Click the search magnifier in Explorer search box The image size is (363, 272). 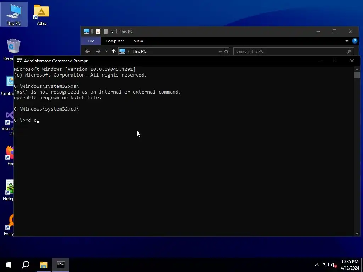click(349, 51)
